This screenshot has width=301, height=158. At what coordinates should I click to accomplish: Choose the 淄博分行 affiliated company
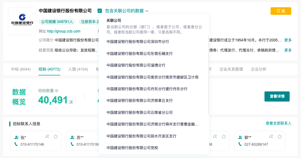pos(136,65)
